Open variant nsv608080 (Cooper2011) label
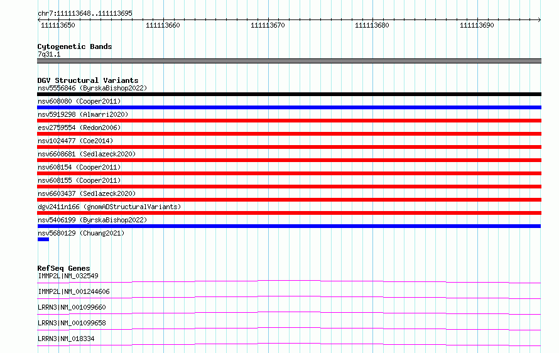This screenshot has height=353, width=559. point(79,101)
